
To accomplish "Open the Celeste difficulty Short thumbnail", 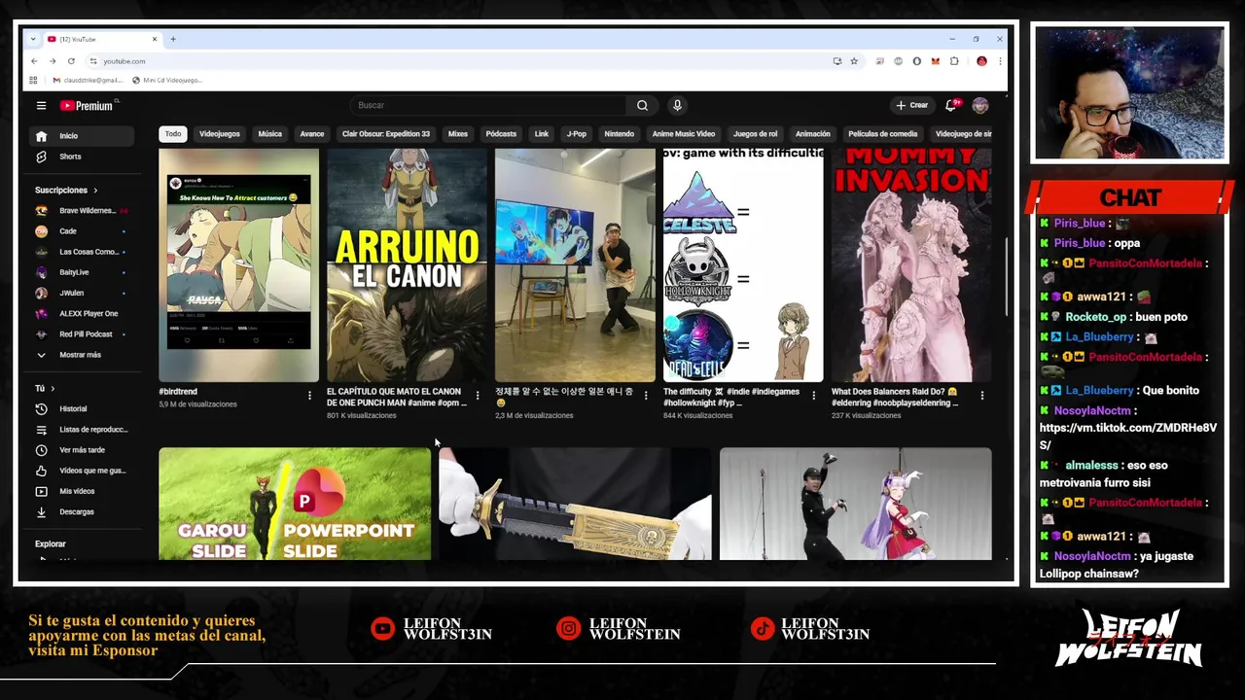I will (743, 265).
